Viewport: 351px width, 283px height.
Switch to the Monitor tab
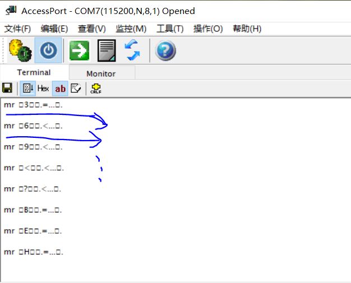101,73
